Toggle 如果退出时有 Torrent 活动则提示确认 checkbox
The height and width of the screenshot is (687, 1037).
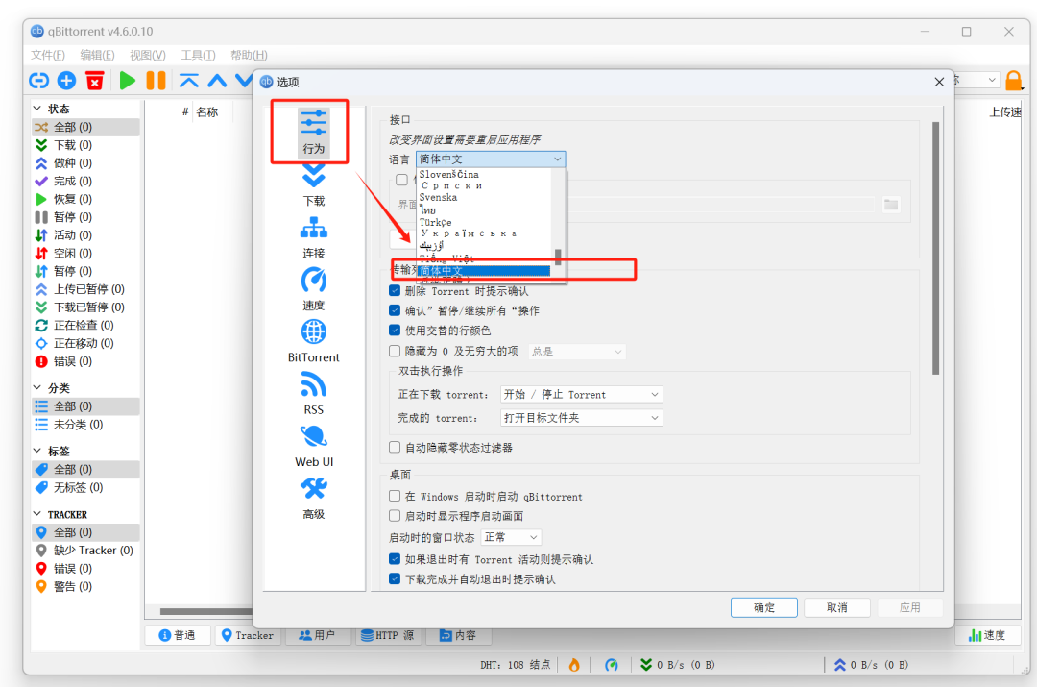coord(395,558)
